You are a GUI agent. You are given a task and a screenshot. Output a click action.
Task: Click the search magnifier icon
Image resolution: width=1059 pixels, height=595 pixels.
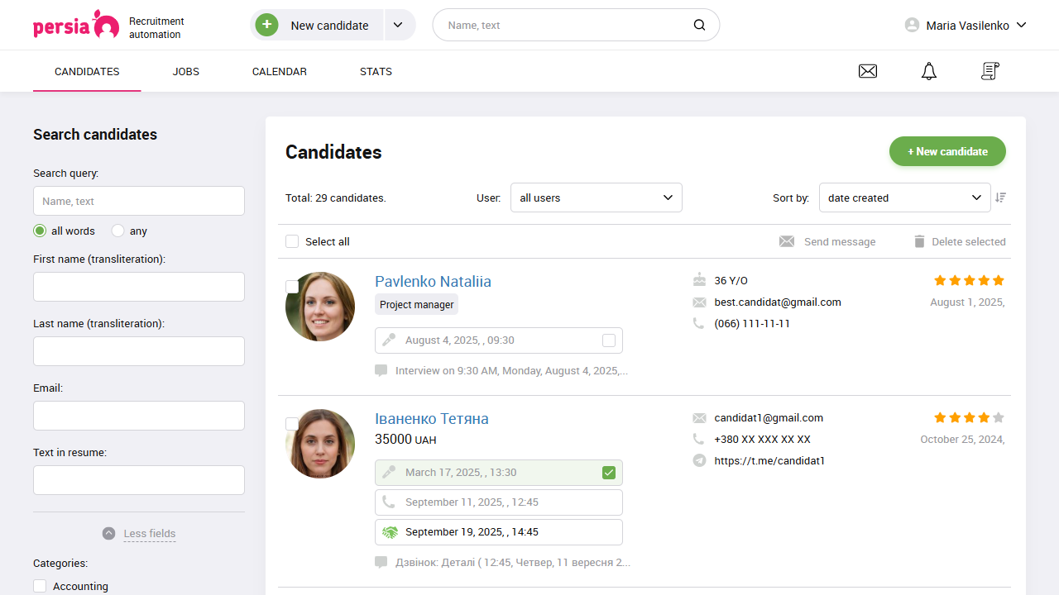coord(699,25)
